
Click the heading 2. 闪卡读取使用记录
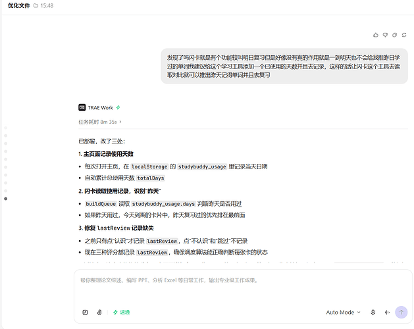click(120, 191)
